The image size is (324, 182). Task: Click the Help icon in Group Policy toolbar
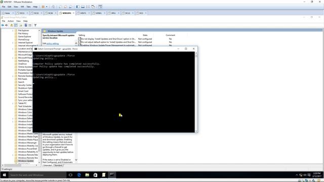tap(26, 25)
